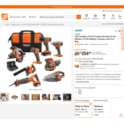Open the Power Tools breadcrumb
The height and width of the screenshot is (124, 124).
point(15,24)
